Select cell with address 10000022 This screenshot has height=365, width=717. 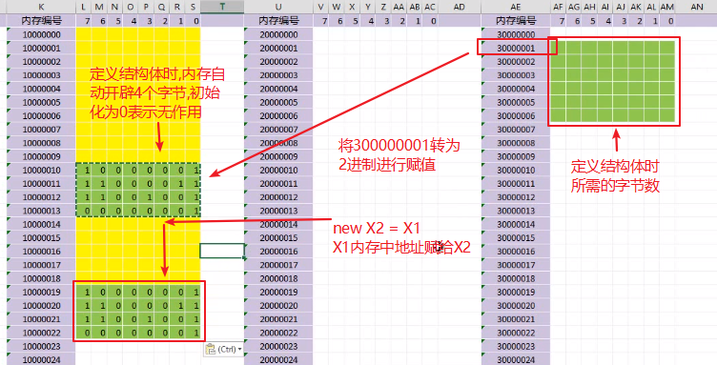point(41,333)
